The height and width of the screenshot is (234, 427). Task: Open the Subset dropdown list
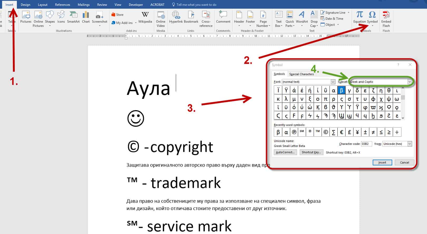click(410, 82)
